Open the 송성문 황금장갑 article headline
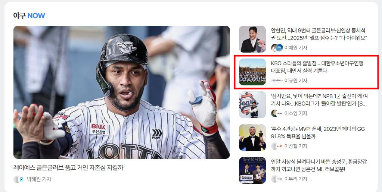The width and height of the screenshot is (382, 192). point(319,166)
